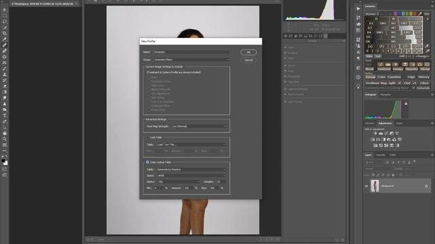Select the Background layer thumbnail

375,186
